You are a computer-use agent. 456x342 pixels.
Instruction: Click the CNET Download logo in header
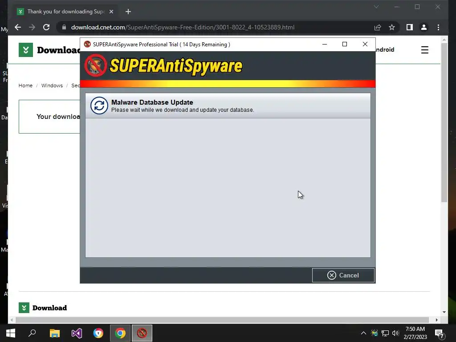(x=49, y=50)
